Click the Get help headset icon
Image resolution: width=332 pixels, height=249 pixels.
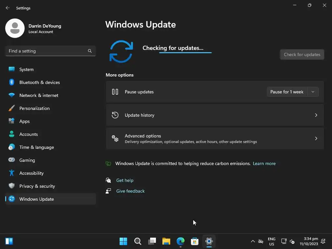coord(108,180)
